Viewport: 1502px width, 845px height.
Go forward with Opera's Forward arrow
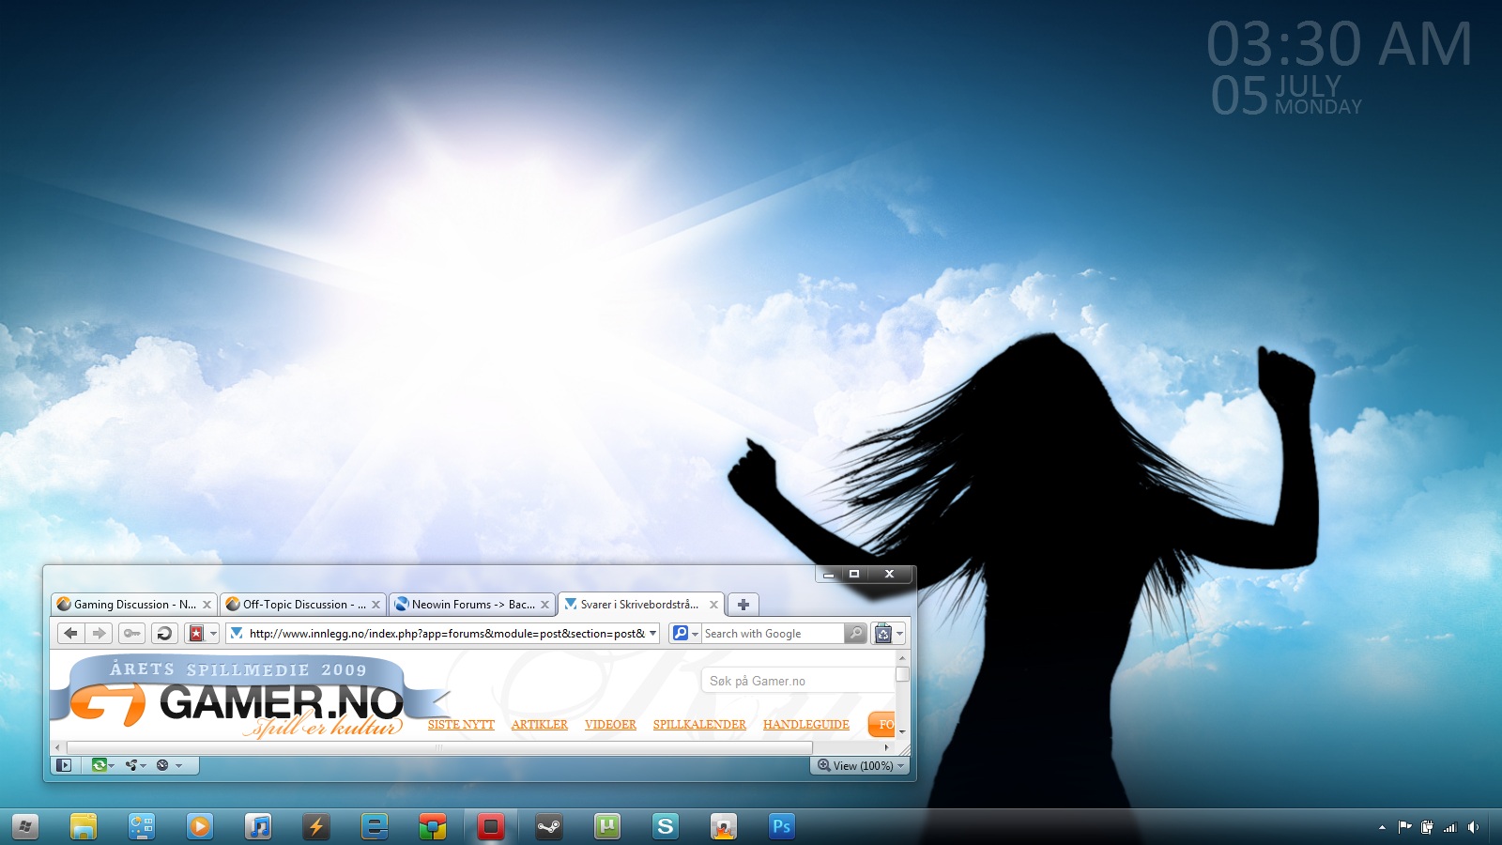click(x=99, y=634)
